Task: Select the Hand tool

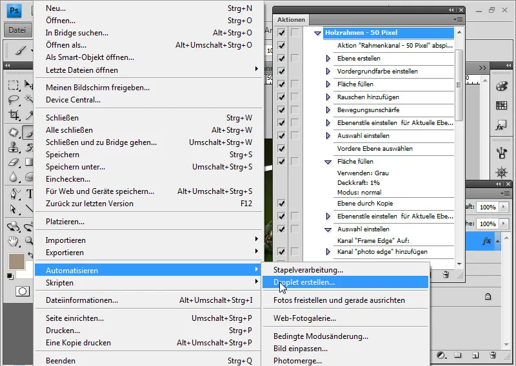Action: point(13,242)
